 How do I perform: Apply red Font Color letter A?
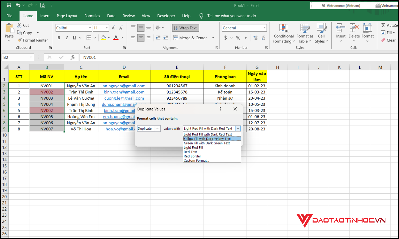(116, 38)
